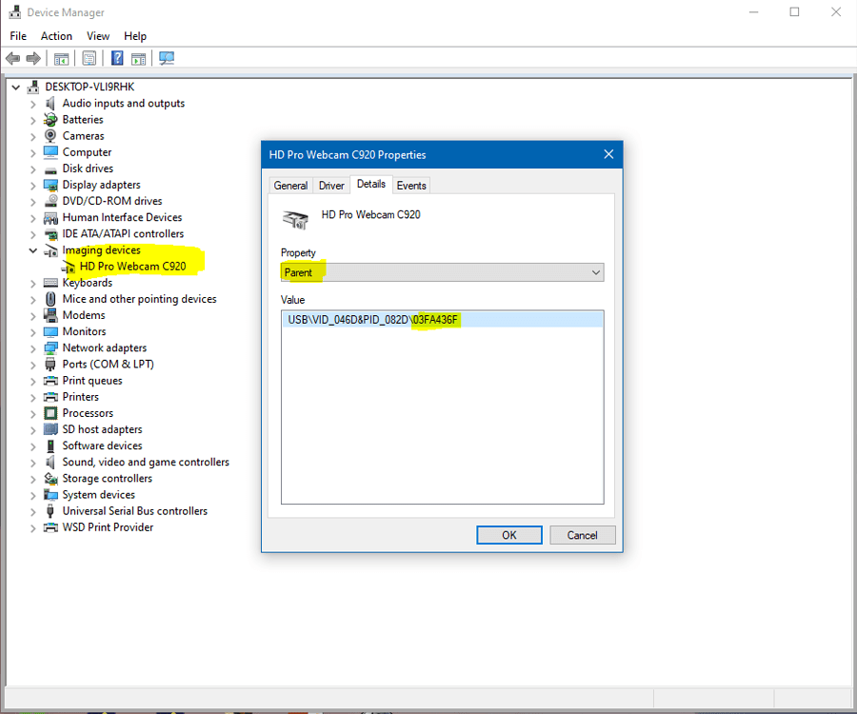
Task: Select Print queues in the tree
Action: pos(92,381)
